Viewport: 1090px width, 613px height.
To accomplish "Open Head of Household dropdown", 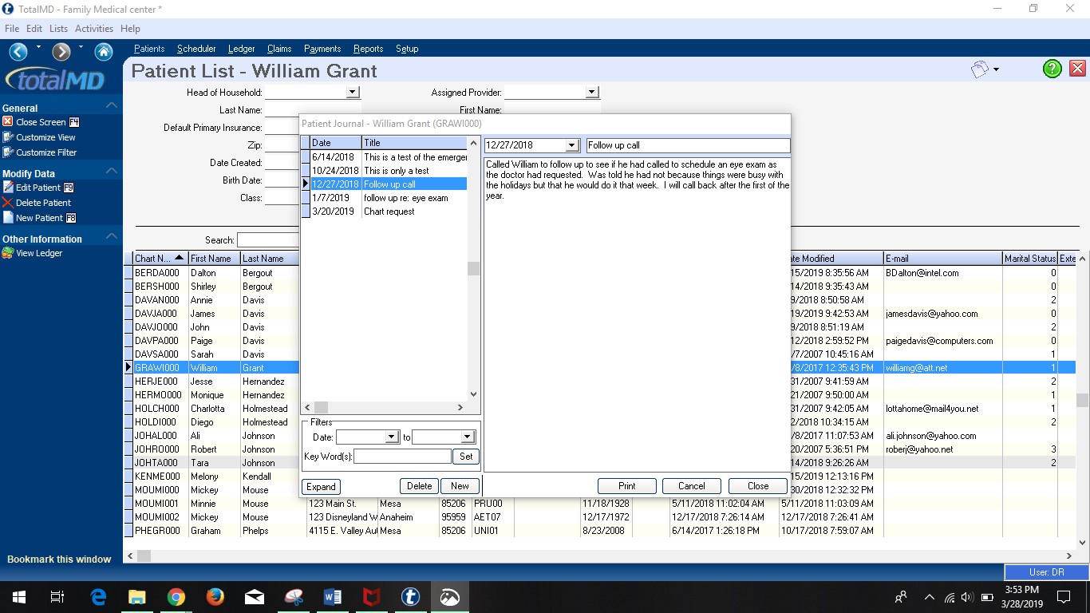I will (x=353, y=93).
